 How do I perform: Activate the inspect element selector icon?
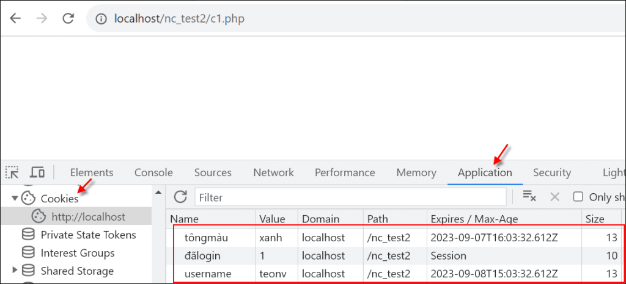pos(12,172)
